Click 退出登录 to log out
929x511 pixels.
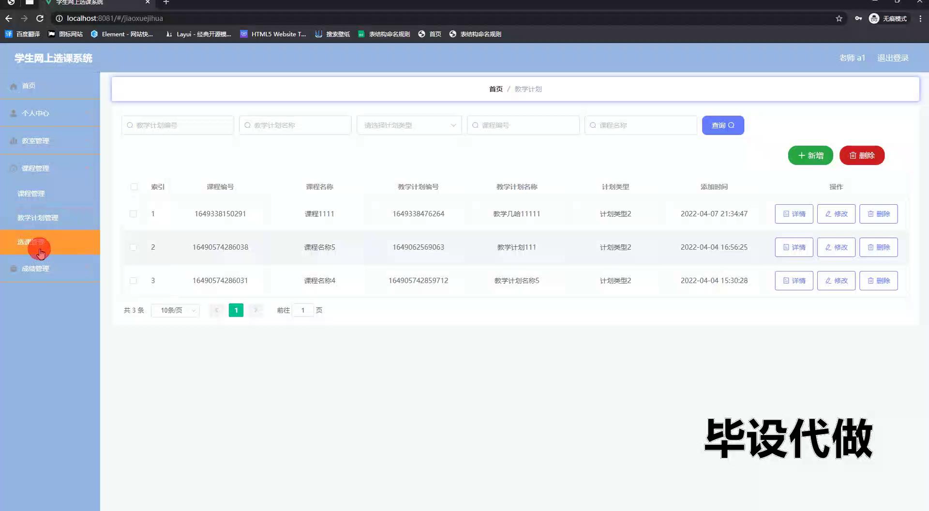pyautogui.click(x=893, y=58)
